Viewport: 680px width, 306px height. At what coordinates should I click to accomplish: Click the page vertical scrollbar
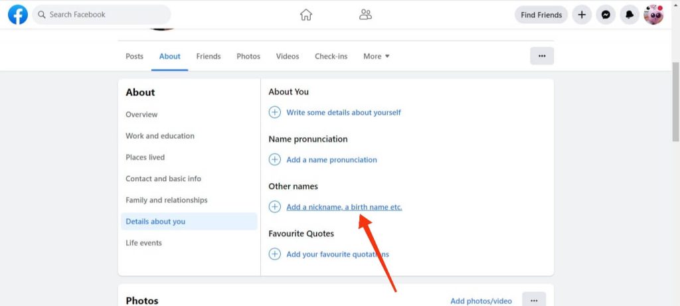[675, 102]
